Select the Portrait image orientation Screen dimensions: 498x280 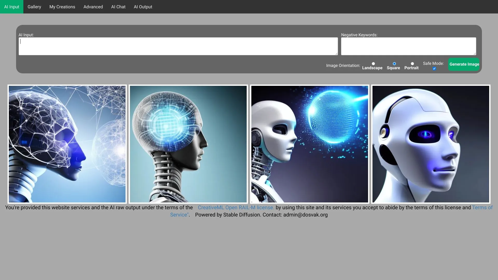[412, 63]
